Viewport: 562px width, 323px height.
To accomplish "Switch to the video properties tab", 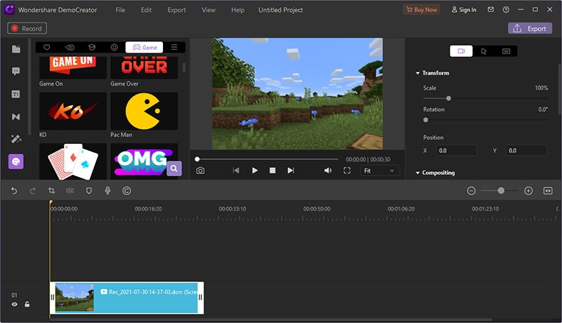I will [461, 51].
